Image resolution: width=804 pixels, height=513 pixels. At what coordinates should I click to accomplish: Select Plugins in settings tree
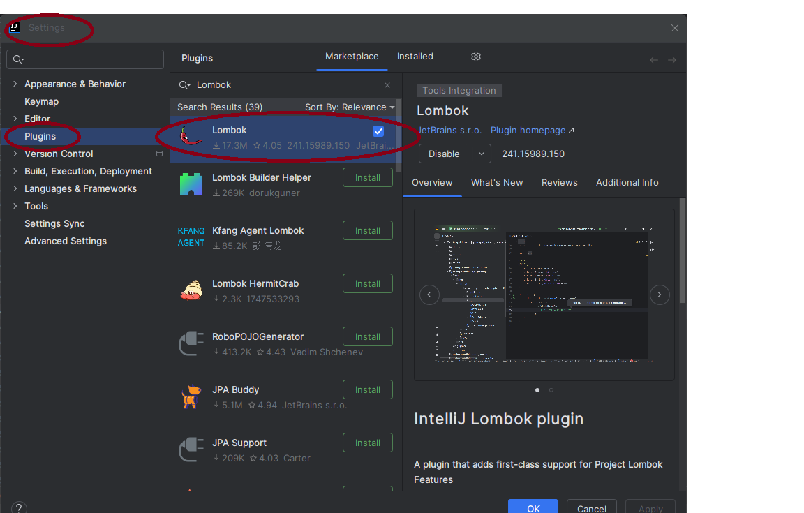point(40,137)
